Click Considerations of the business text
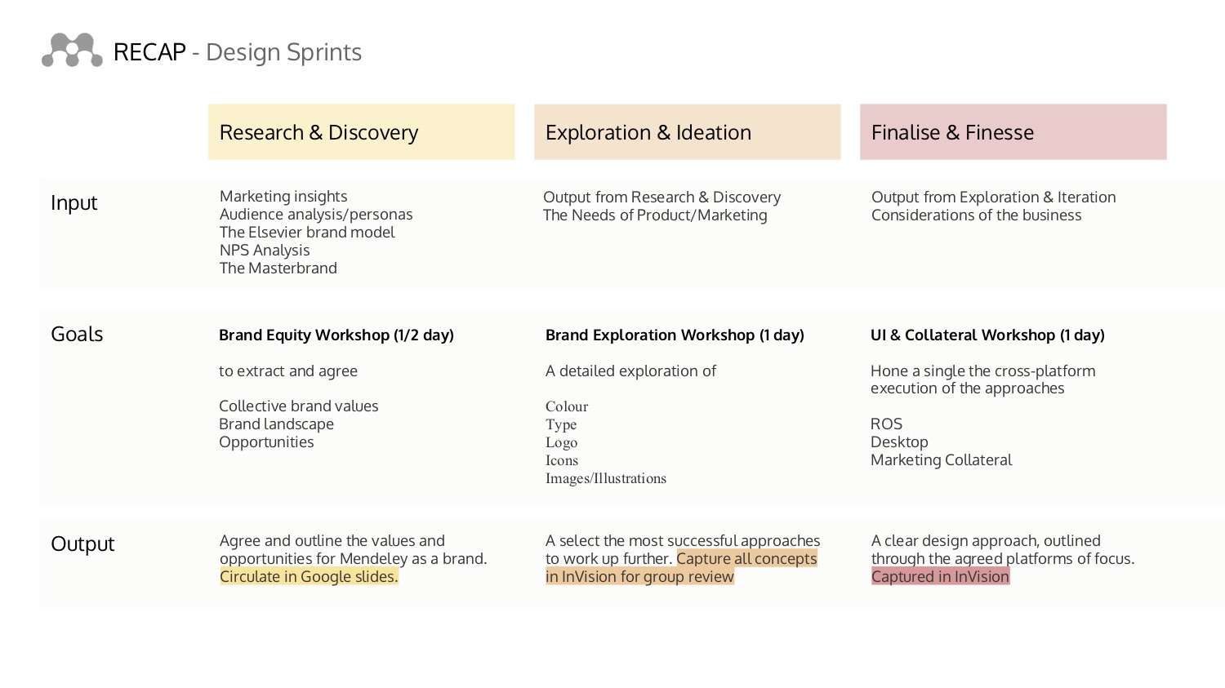Image resolution: width=1225 pixels, height=688 pixels. tap(977, 215)
